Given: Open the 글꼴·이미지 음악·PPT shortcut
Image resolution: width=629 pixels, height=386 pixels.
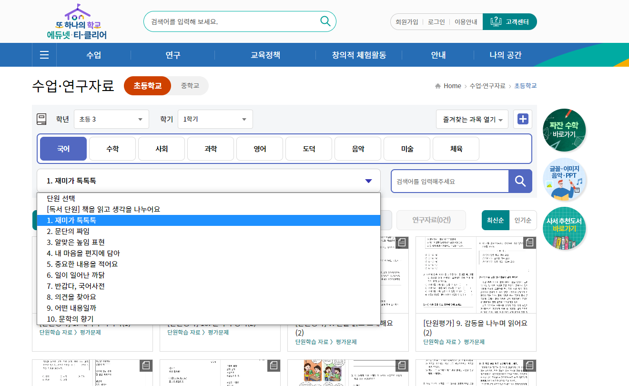Looking at the screenshot, I should (564, 179).
